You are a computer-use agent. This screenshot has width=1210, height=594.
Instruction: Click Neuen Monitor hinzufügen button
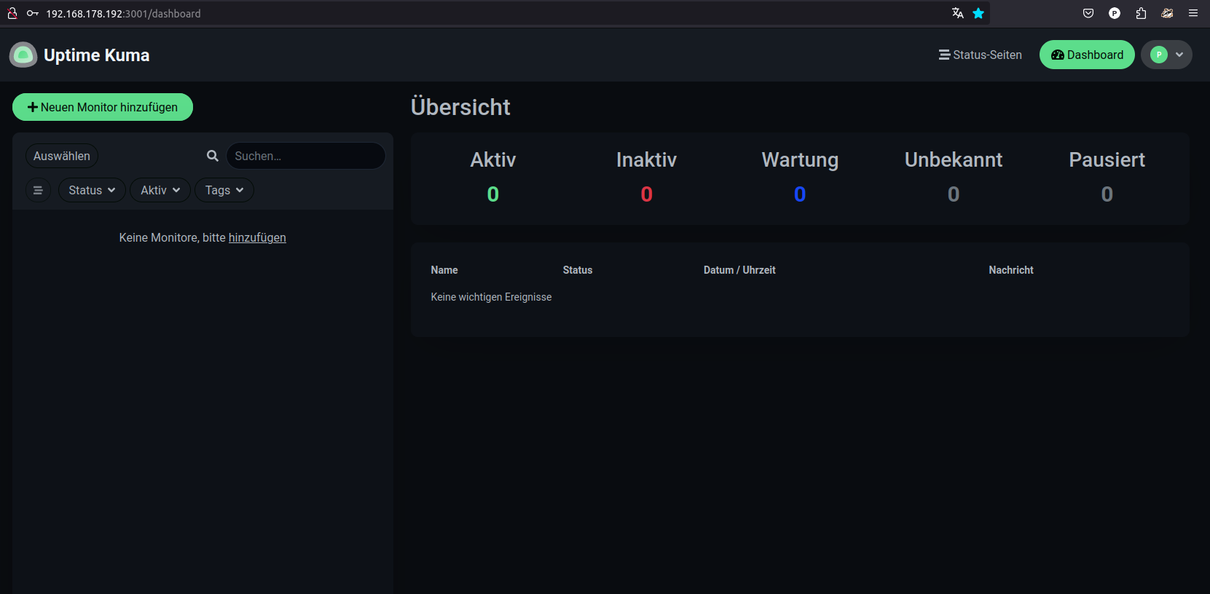click(103, 107)
